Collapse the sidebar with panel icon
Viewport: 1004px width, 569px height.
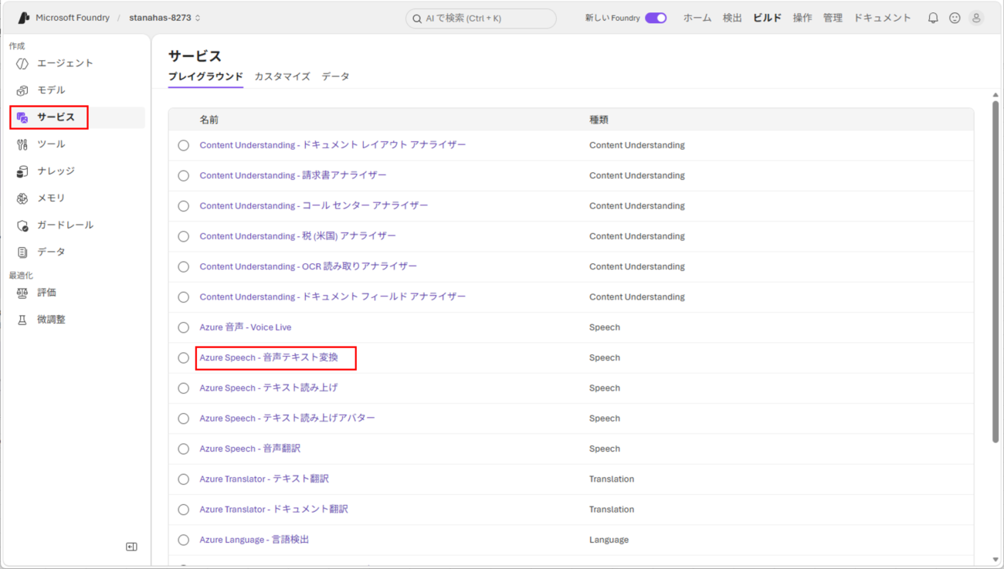click(131, 547)
